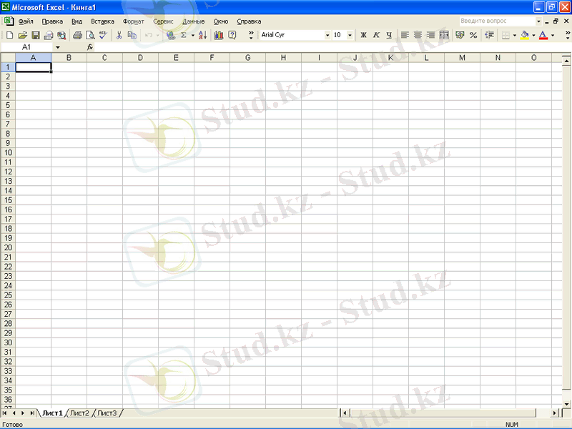
Task: Open Excel Help question mark icon
Action: tap(232, 35)
